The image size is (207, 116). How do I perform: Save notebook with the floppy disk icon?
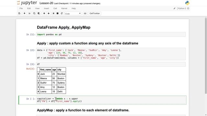(19, 14)
